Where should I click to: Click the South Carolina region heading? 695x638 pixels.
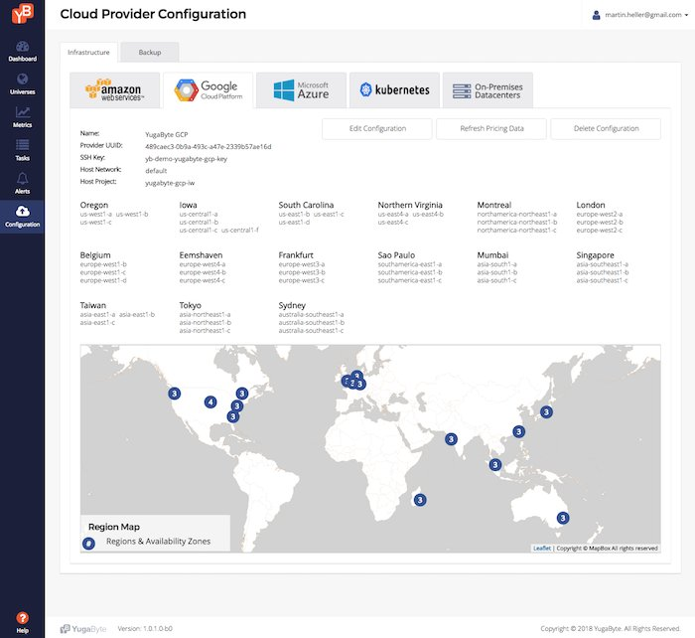pos(306,205)
